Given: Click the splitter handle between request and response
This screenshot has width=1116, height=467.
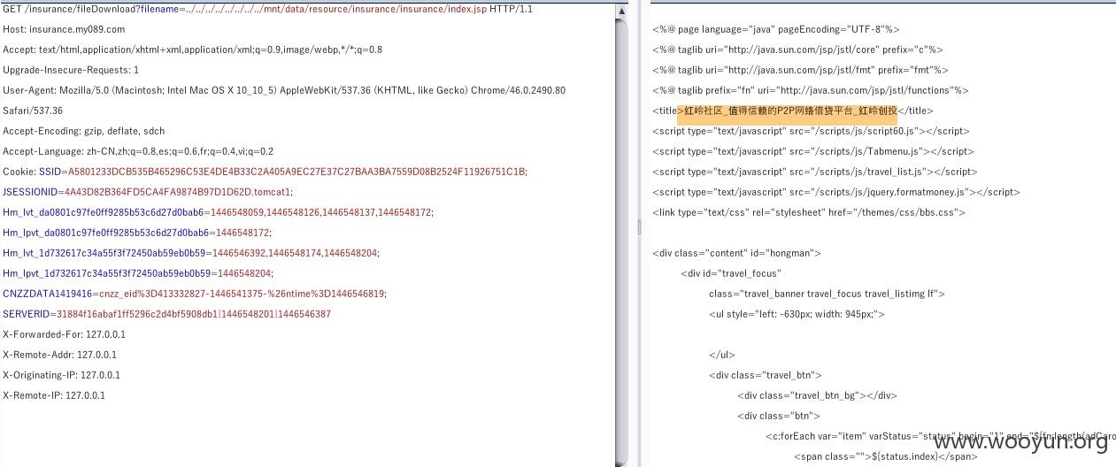Looking at the screenshot, I should pos(638,228).
